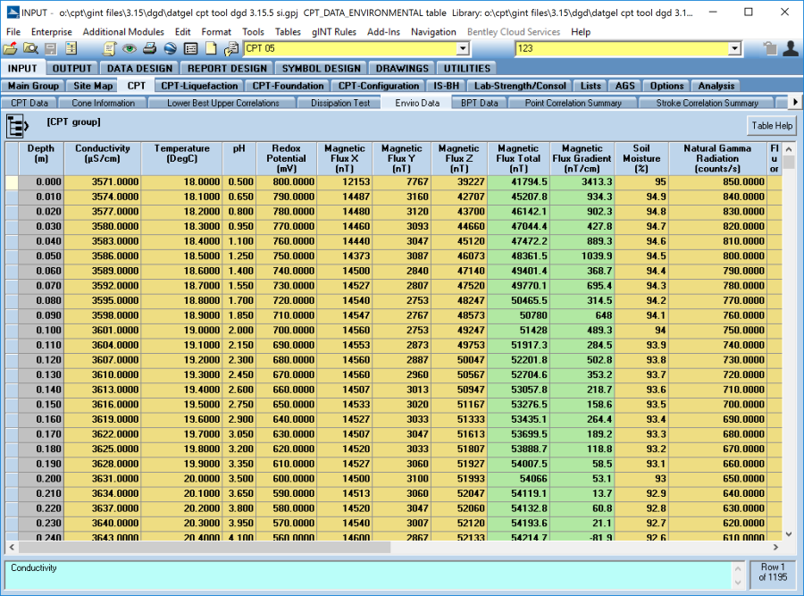Click the blank new page icon
804x596 pixels.
[x=211, y=48]
